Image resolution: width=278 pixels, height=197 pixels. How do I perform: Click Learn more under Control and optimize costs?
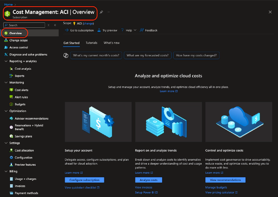coord(214,173)
